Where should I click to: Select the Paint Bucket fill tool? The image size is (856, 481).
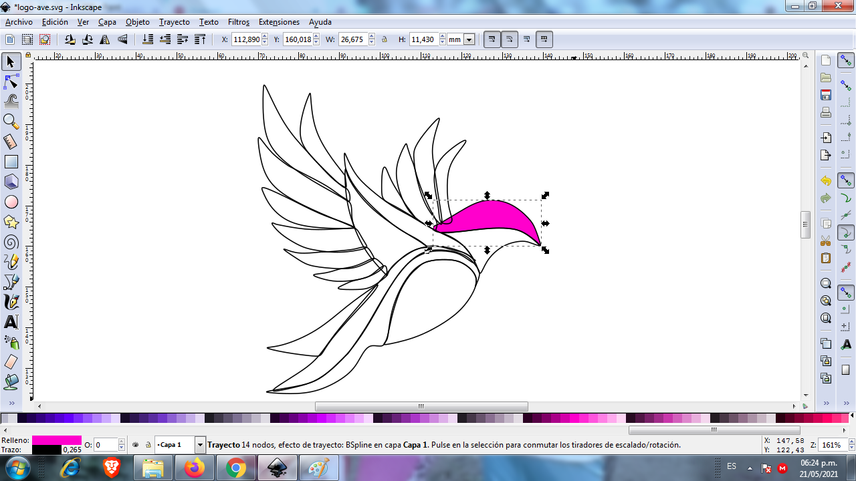(x=11, y=382)
